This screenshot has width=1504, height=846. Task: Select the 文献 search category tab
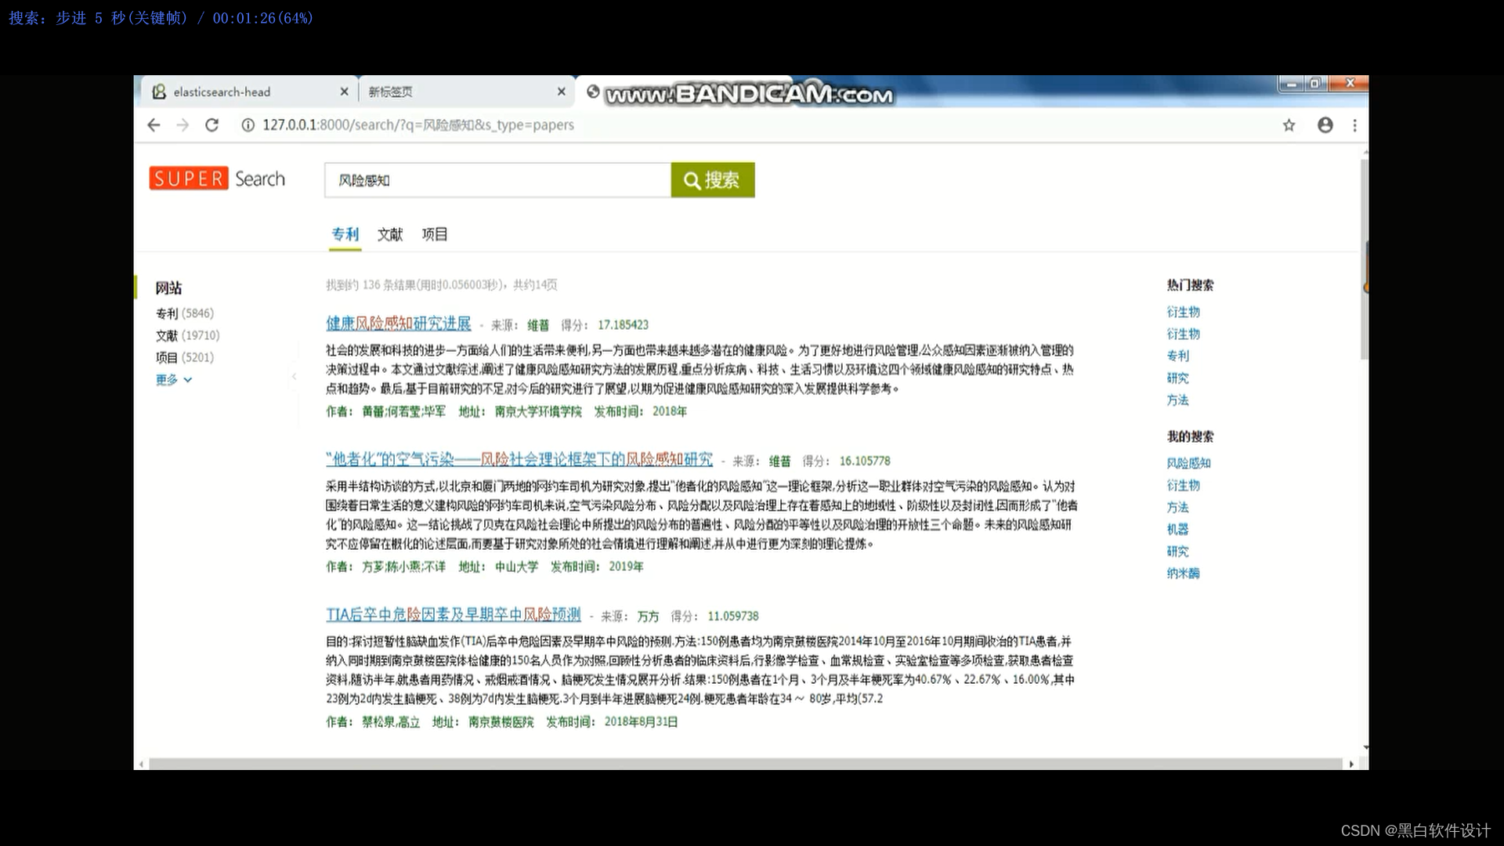[390, 234]
